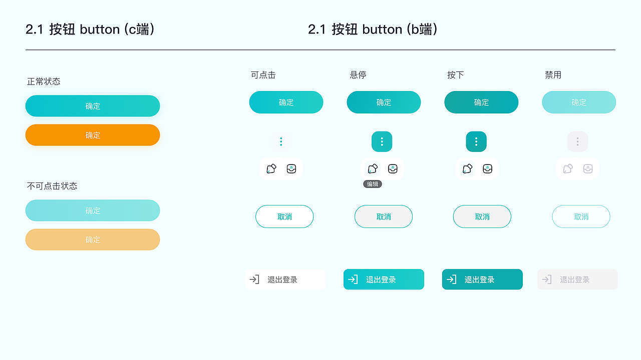Click the 取消 outline button in the 可点击 column
The image size is (641, 360).
click(x=284, y=216)
